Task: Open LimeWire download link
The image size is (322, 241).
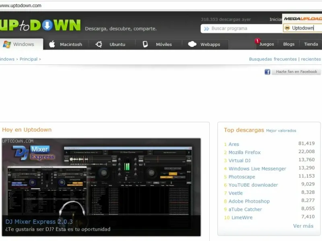Action: tap(242, 218)
